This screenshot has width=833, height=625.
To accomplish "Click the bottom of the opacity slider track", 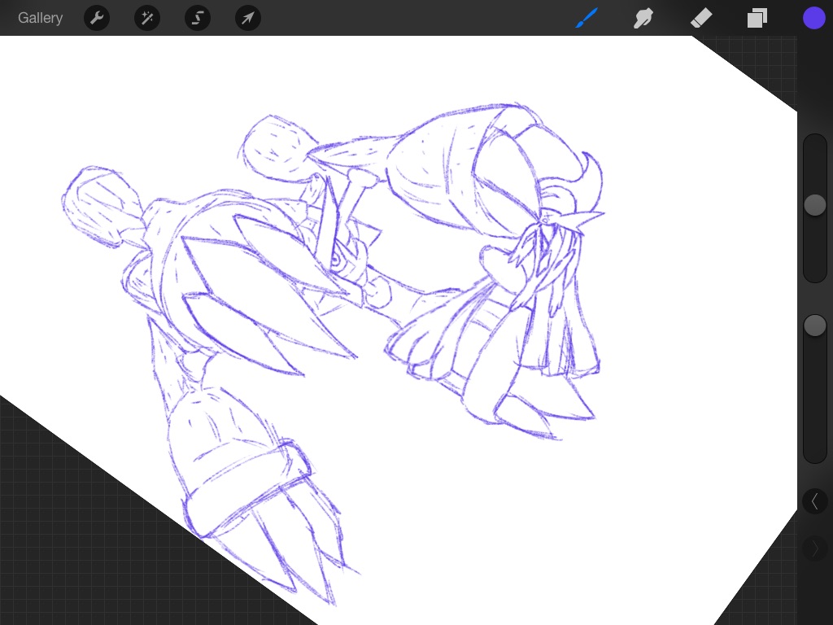I will point(814,452).
